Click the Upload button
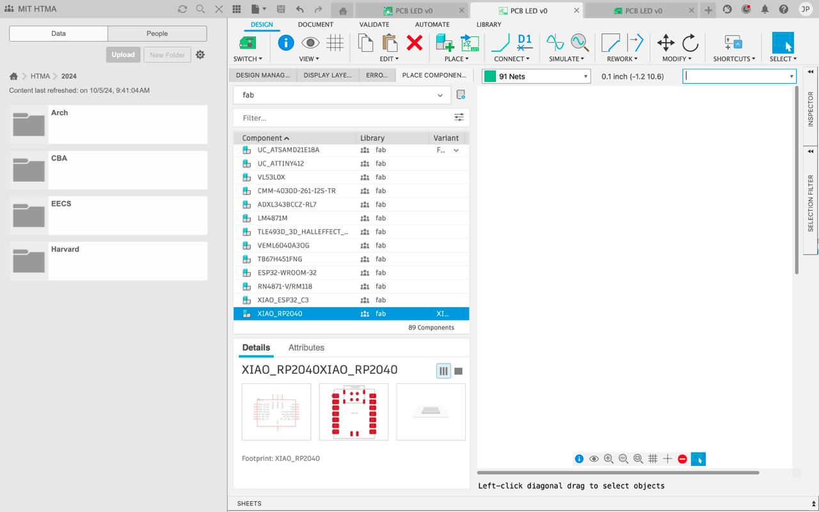The width and height of the screenshot is (819, 512). point(123,54)
